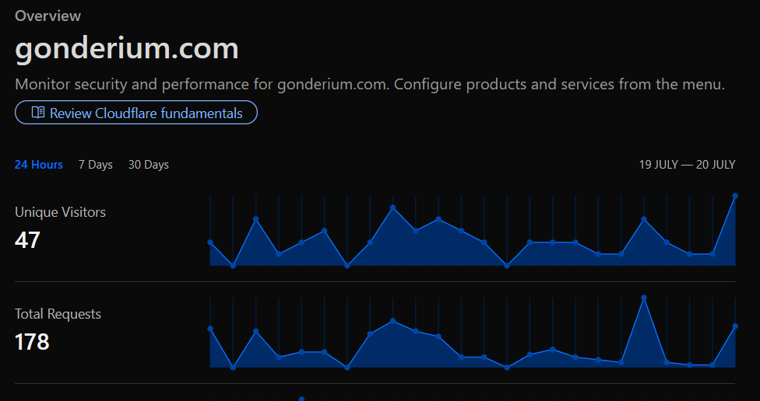Click the Unique Visitors value 47
760x401 pixels.
coord(27,240)
